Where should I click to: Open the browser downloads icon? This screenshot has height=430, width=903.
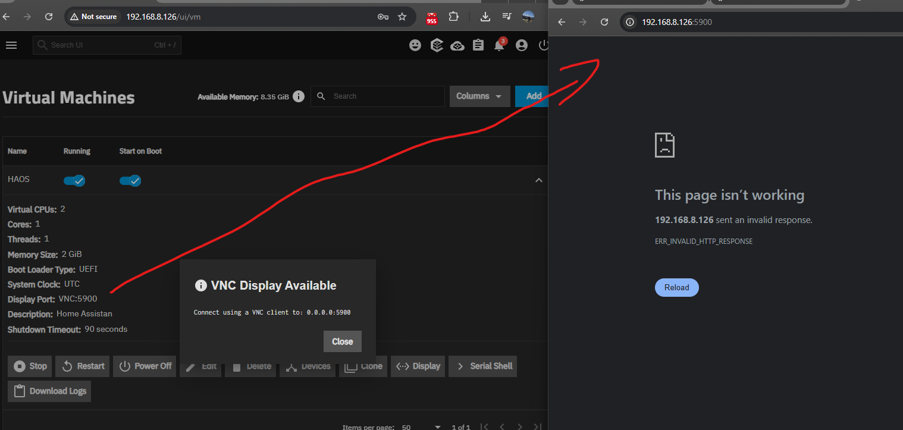[485, 17]
